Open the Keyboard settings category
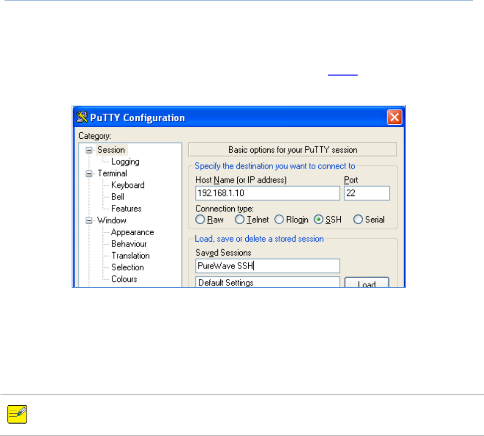Screen dimensions: 484x436 128,185
